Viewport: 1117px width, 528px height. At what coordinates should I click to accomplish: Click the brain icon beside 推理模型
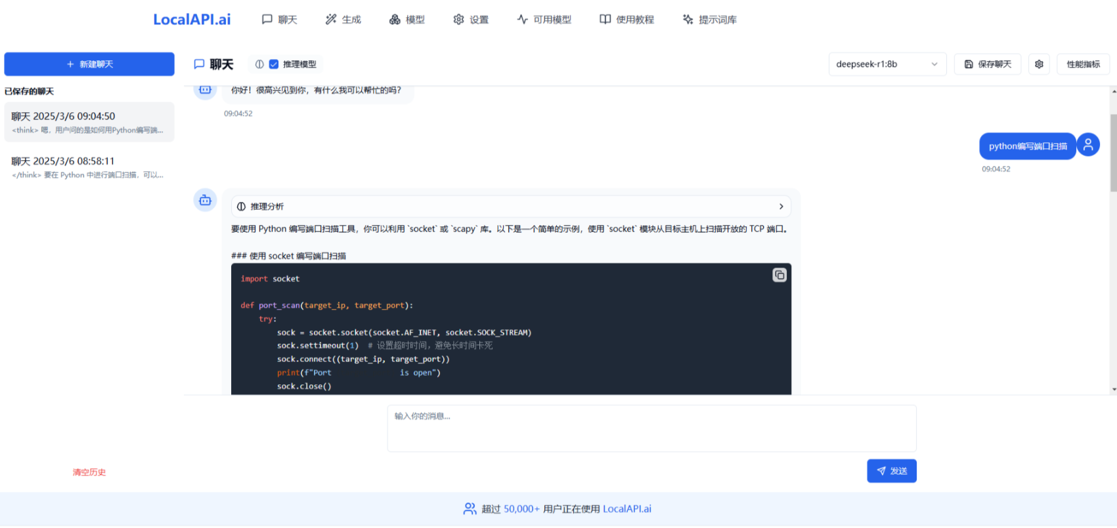point(259,64)
